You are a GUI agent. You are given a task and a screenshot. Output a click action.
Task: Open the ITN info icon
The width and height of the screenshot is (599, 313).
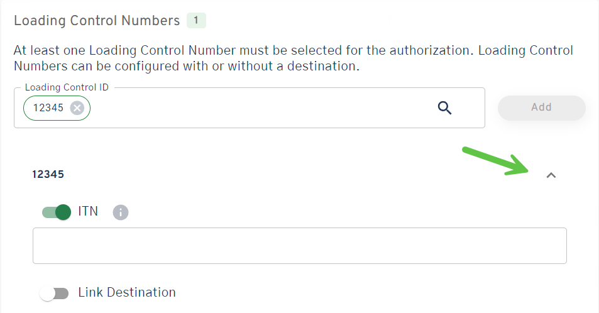pyautogui.click(x=121, y=212)
